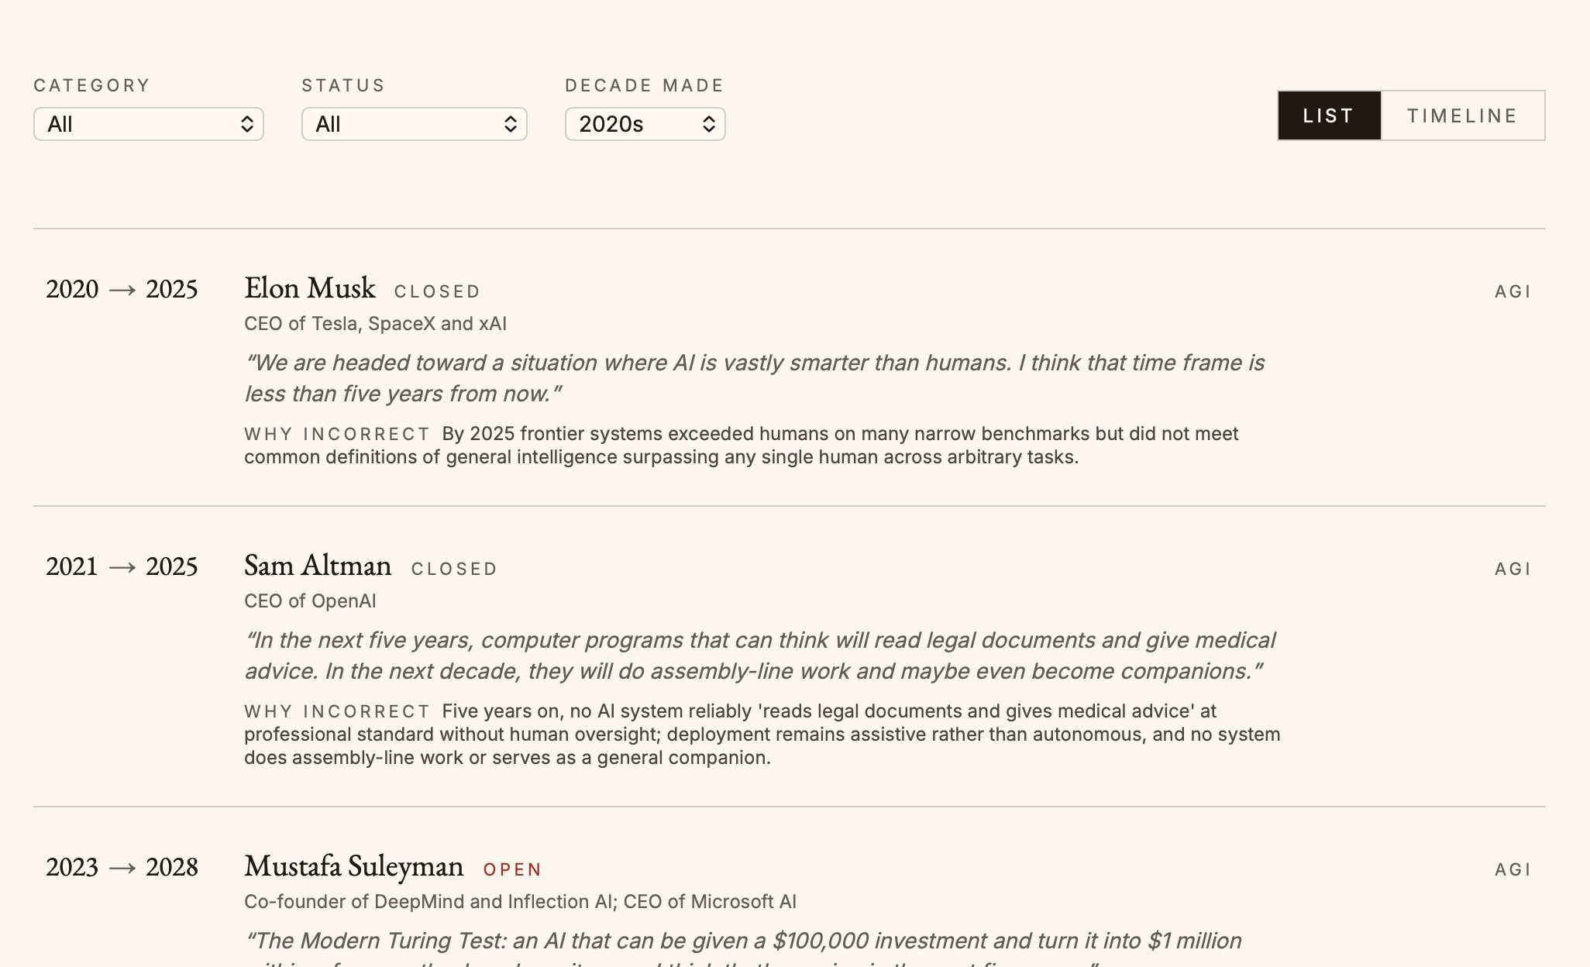
Task: Click the OPEN status next to Mustafa Suleyman
Action: 512,869
